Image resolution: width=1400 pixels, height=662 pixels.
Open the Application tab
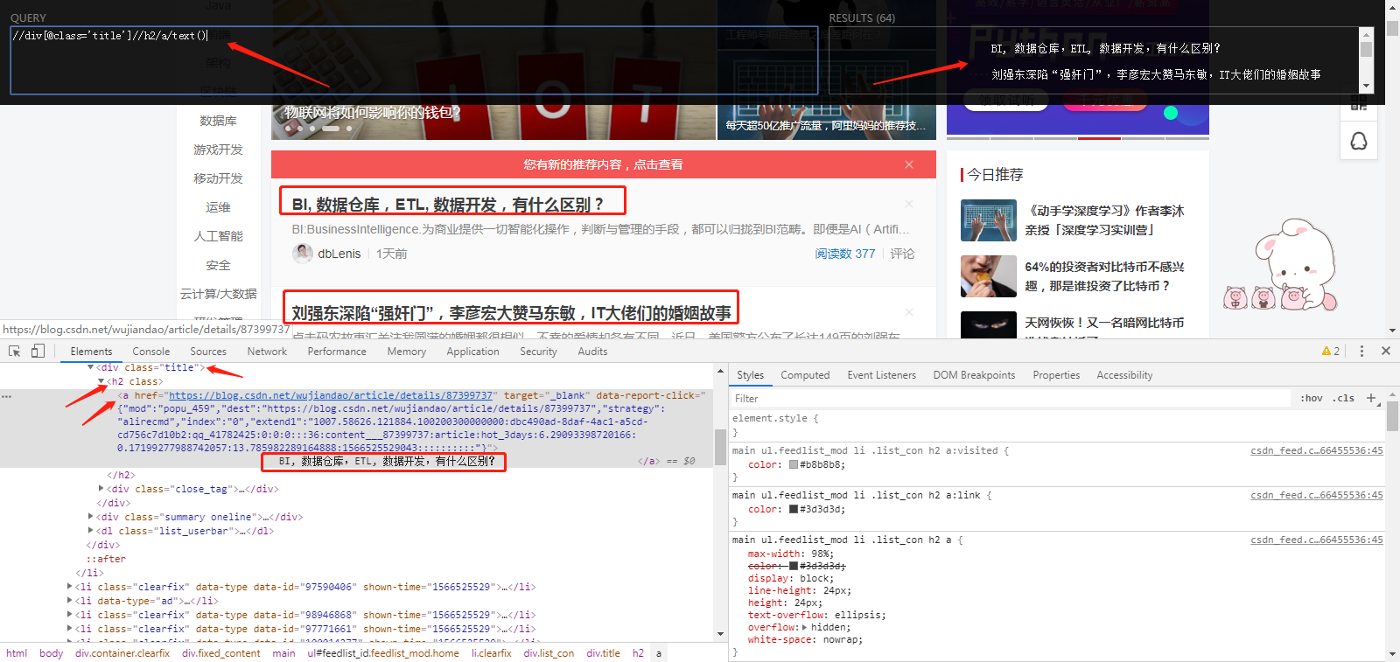(x=473, y=351)
